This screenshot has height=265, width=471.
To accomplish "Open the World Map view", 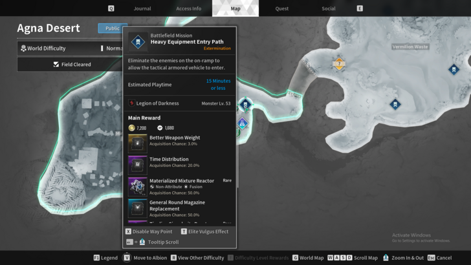I will pyautogui.click(x=308, y=258).
